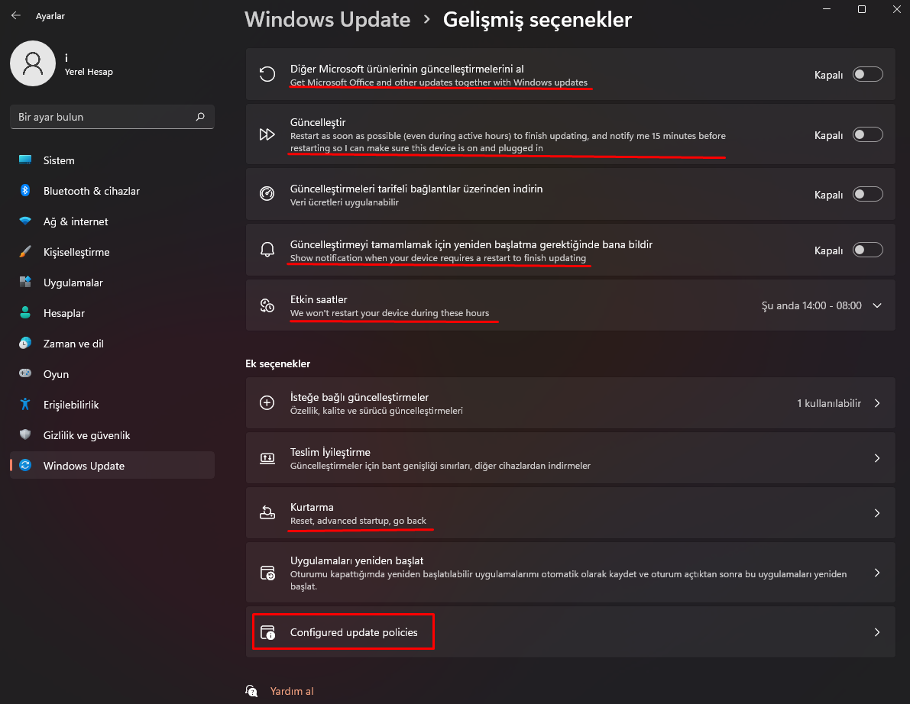Screen dimensions: 910x704
Task: Open Ağ & internet settings category
Action: [76, 221]
